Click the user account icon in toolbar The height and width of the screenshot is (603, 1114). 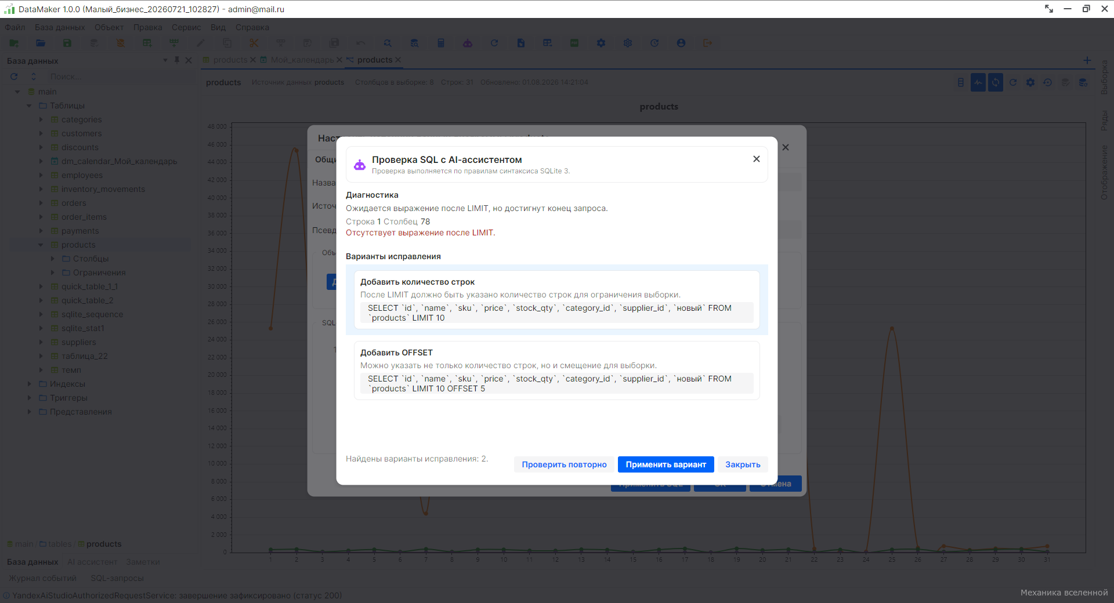click(681, 43)
